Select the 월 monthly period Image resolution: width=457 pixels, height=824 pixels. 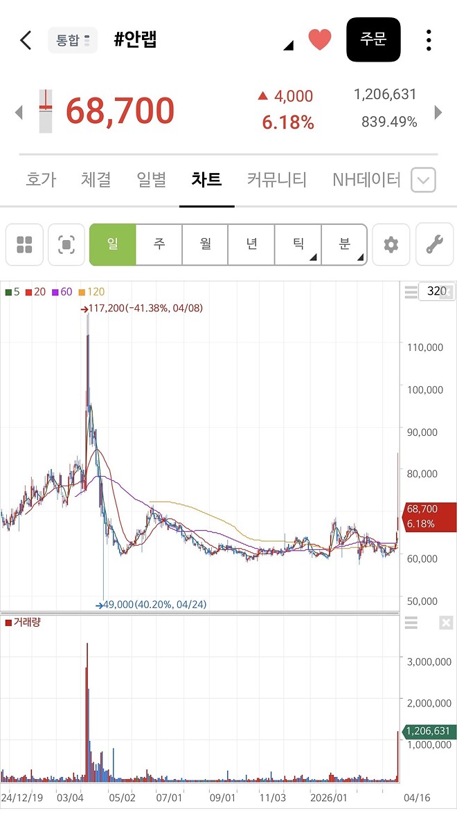point(205,244)
